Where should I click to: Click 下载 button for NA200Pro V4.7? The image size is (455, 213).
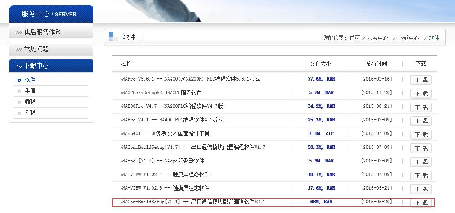pyautogui.click(x=421, y=107)
